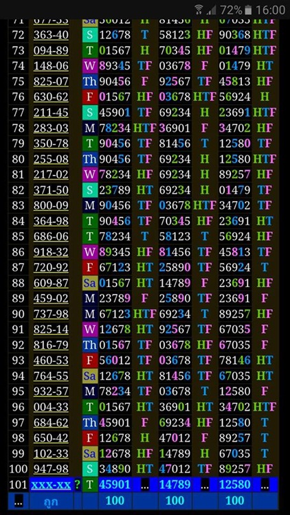The image size is (290, 515).
Task: Select the purple W day badge in row 74
Action: [x=90, y=66]
